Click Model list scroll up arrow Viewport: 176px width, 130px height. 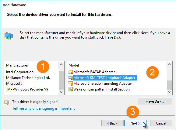[169, 64]
